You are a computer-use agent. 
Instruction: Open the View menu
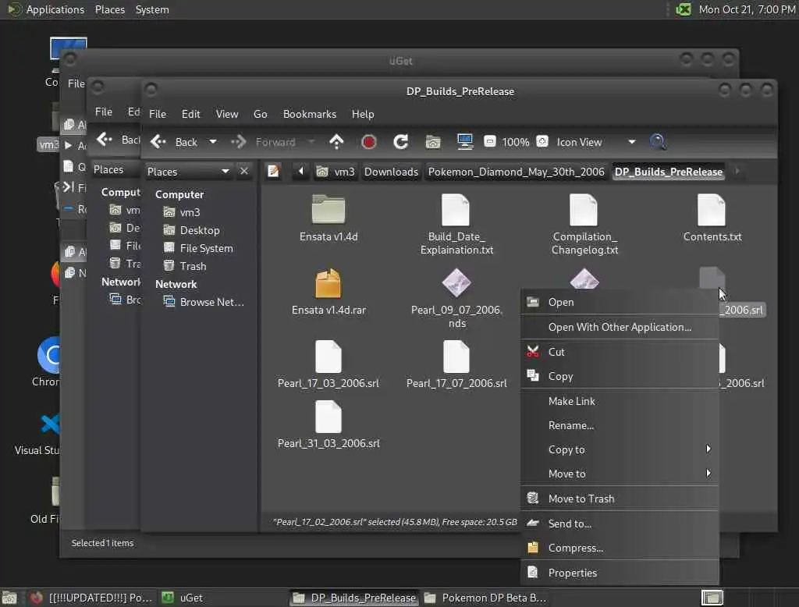[227, 114]
